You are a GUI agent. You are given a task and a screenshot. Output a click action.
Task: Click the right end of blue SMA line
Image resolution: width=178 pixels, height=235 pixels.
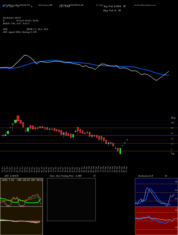[x=169, y=75]
